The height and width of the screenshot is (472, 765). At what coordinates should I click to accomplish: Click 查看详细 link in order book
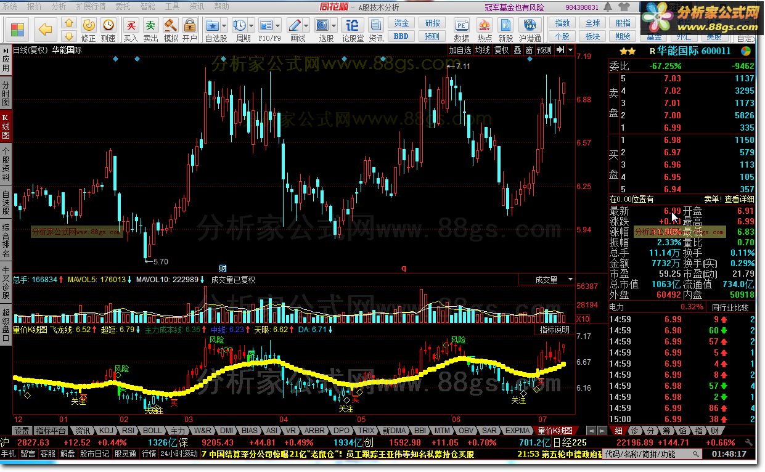click(739, 199)
